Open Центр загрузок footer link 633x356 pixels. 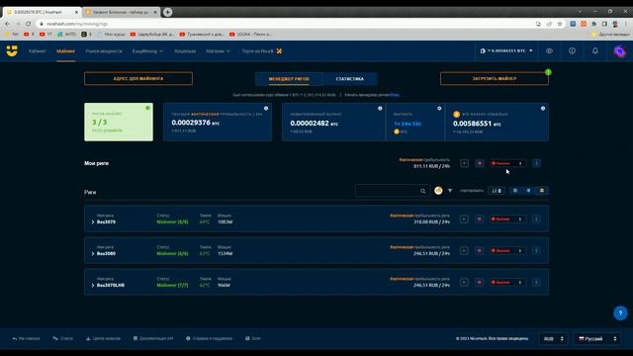click(x=103, y=338)
